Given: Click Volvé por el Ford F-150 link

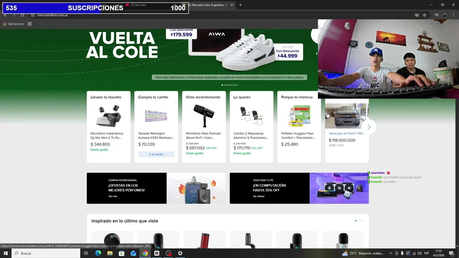Looking at the screenshot, I should [346, 133].
